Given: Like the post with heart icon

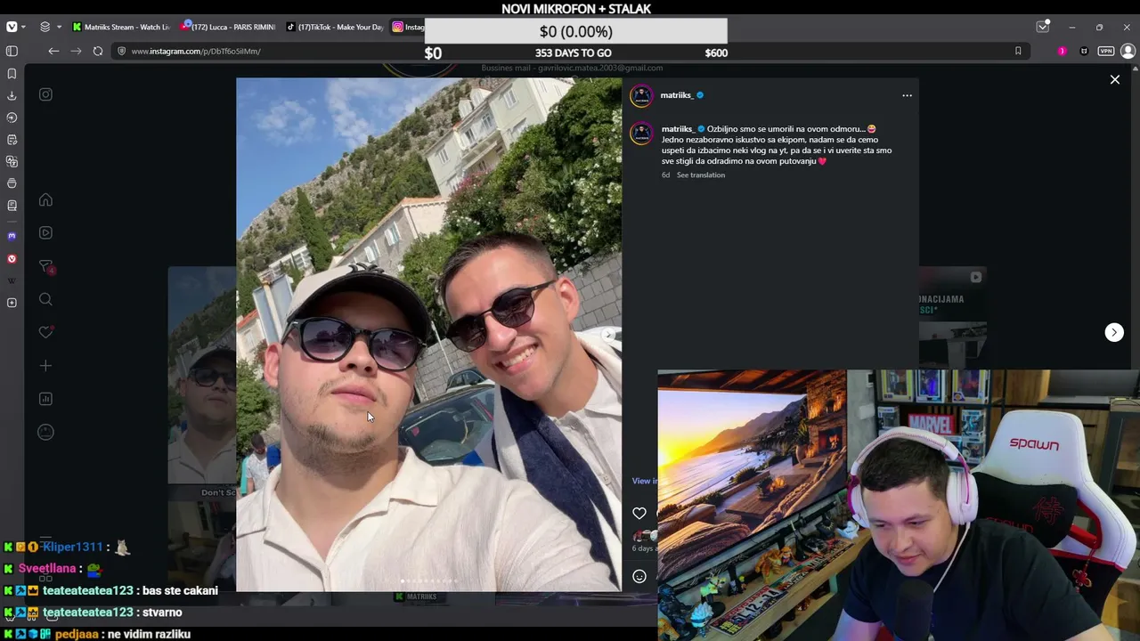Looking at the screenshot, I should point(639,513).
